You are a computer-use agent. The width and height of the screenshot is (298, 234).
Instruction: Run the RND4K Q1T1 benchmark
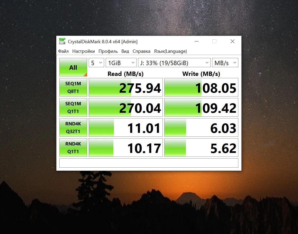[x=73, y=148]
